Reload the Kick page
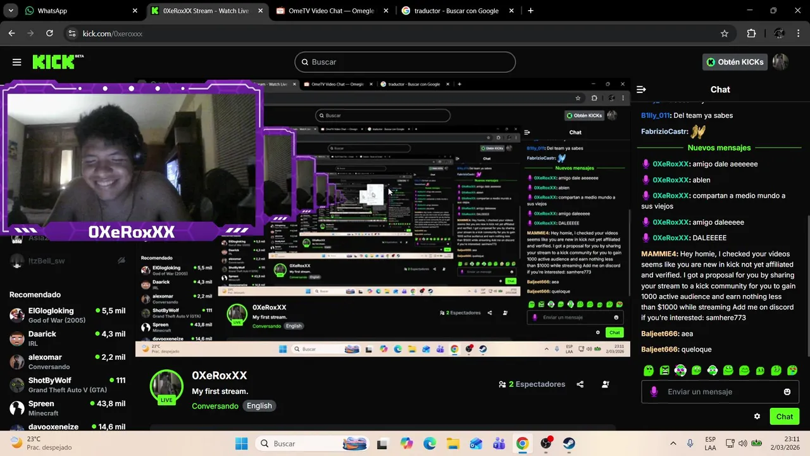 49,34
